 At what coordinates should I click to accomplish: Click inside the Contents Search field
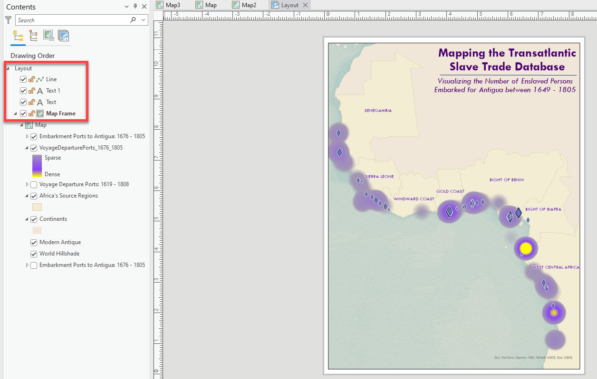[71, 20]
